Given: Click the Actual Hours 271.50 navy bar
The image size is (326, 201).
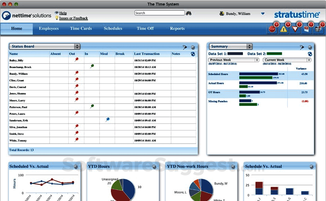Looking at the screenshot, I should (258, 83).
